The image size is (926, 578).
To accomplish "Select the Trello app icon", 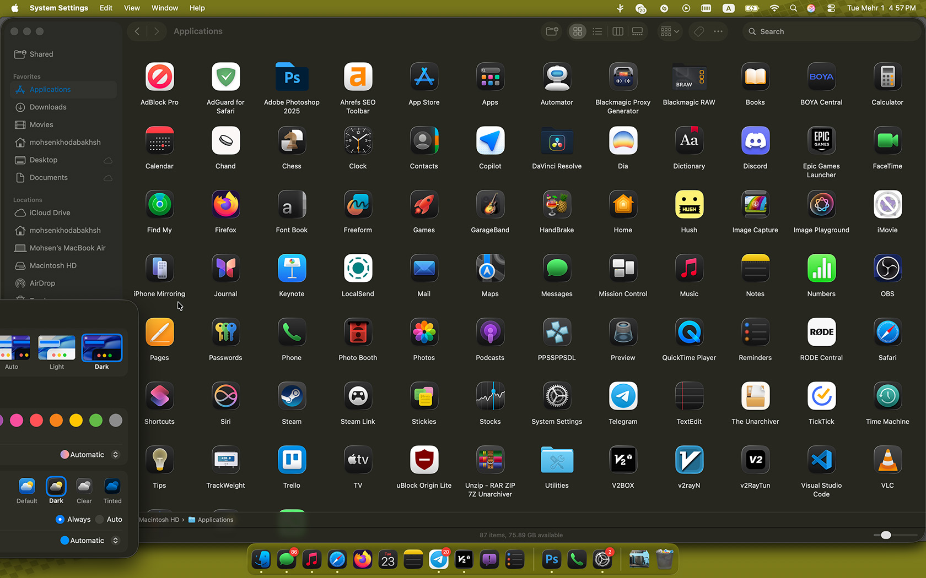I will pos(292,460).
